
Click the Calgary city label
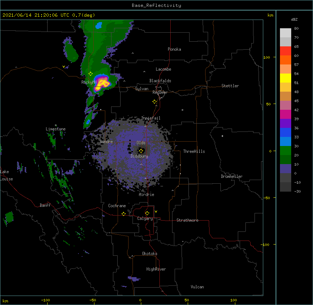(x=145, y=218)
